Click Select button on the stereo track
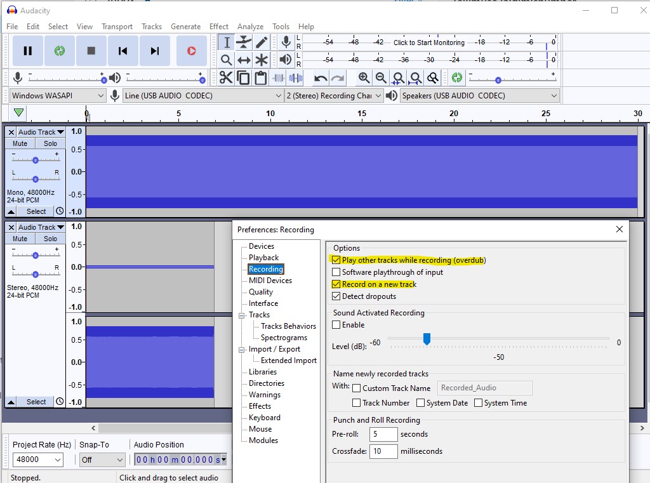The width and height of the screenshot is (650, 483). pyautogui.click(x=36, y=402)
